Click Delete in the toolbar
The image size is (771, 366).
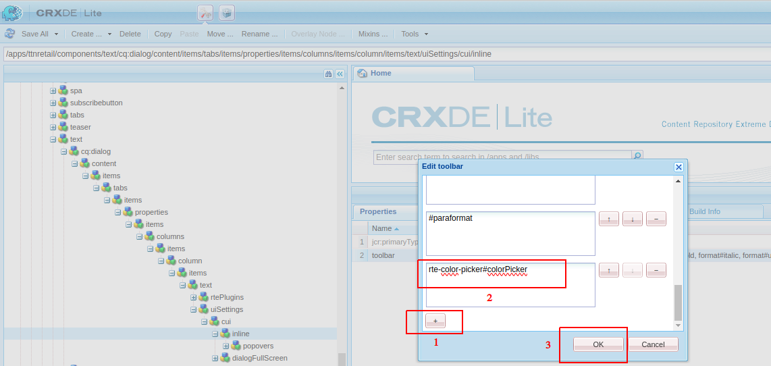coord(130,34)
